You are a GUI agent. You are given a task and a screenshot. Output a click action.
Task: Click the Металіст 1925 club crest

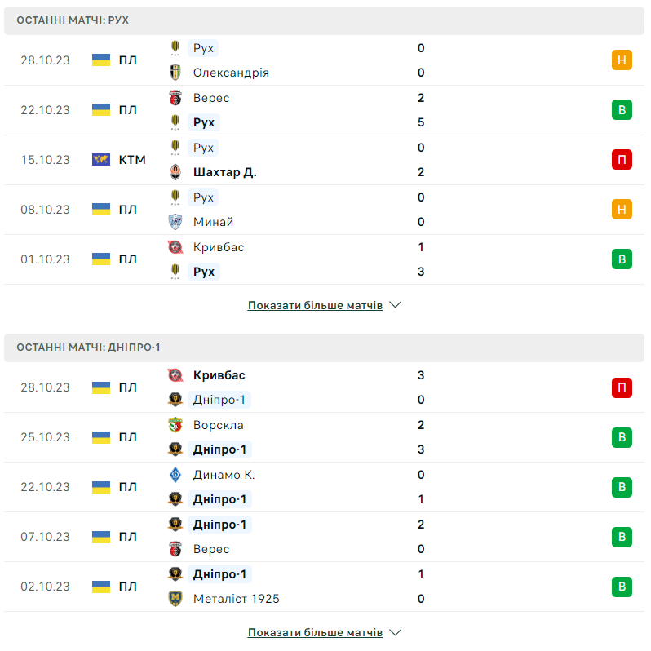tap(175, 599)
